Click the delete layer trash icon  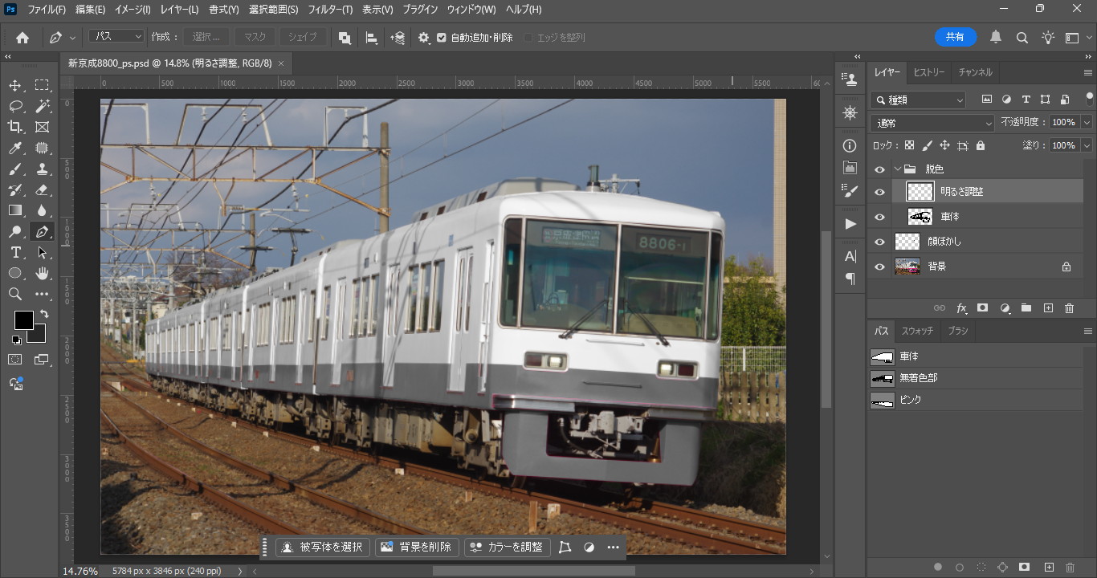pos(1069,308)
